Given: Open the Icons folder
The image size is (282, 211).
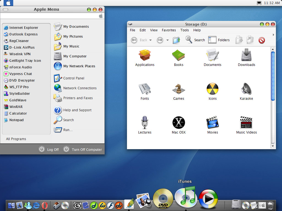Looking at the screenshot, I should coord(213,92).
